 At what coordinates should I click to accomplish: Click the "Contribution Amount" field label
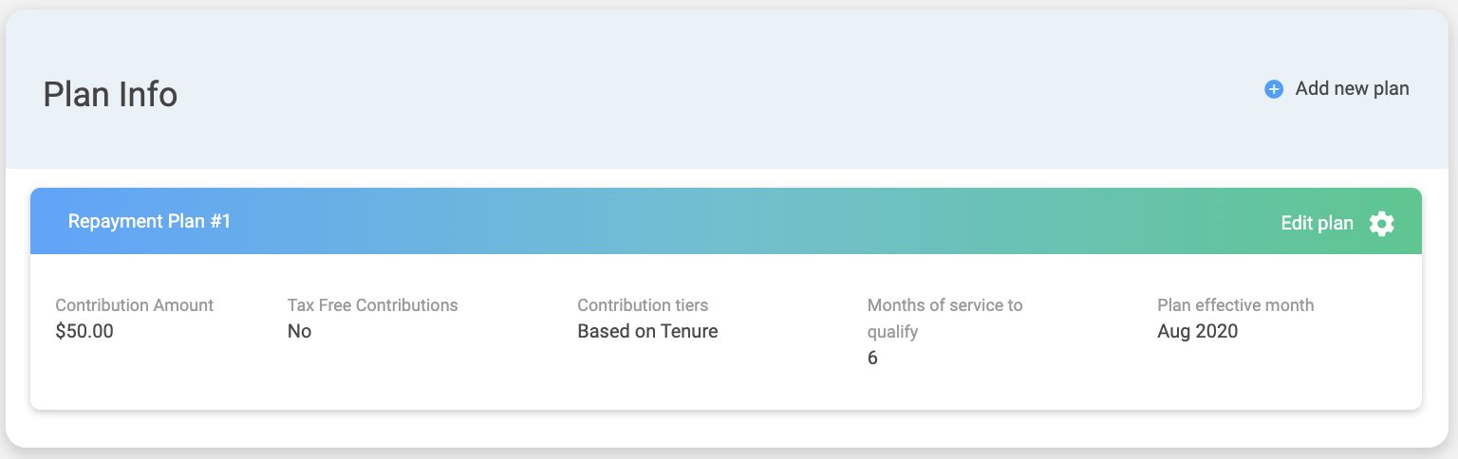click(134, 305)
